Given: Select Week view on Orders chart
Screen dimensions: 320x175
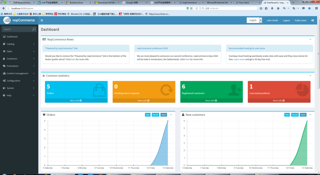Looking at the screenshot, I should (x=164, y=115).
